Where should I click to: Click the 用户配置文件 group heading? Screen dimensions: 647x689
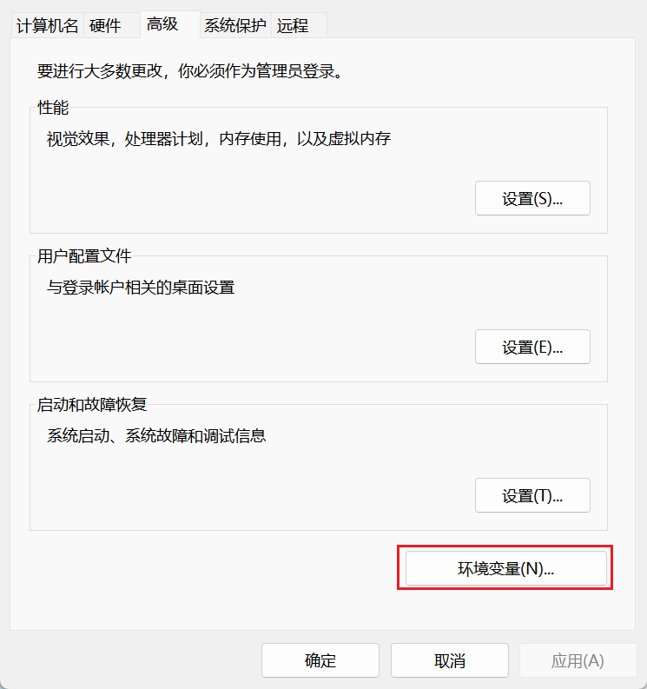click(84, 256)
